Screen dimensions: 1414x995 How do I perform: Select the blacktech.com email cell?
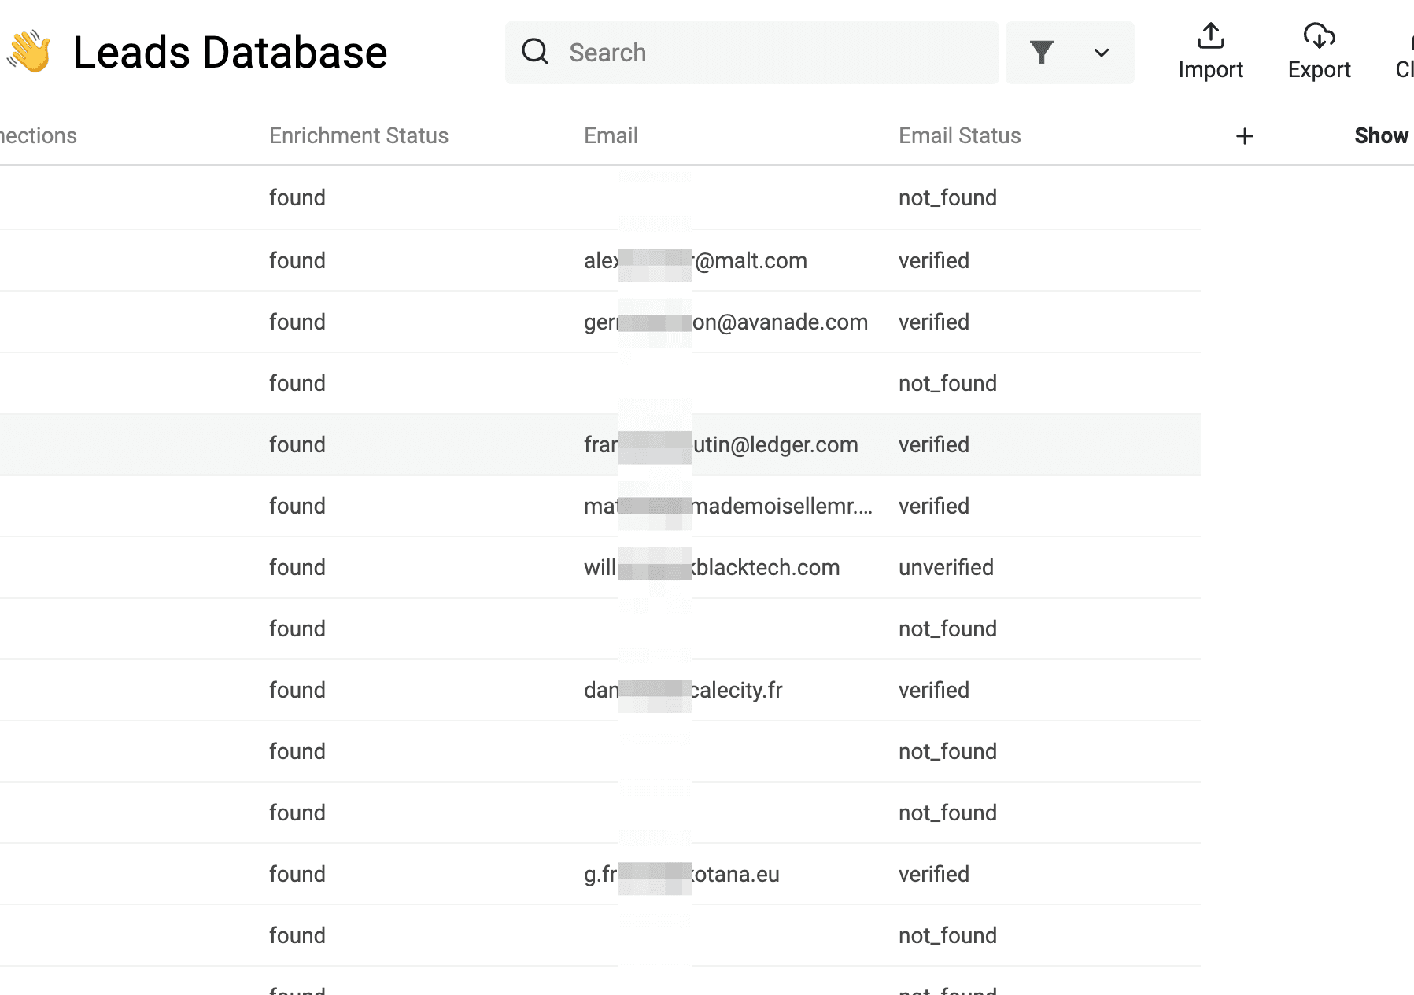[x=711, y=567]
